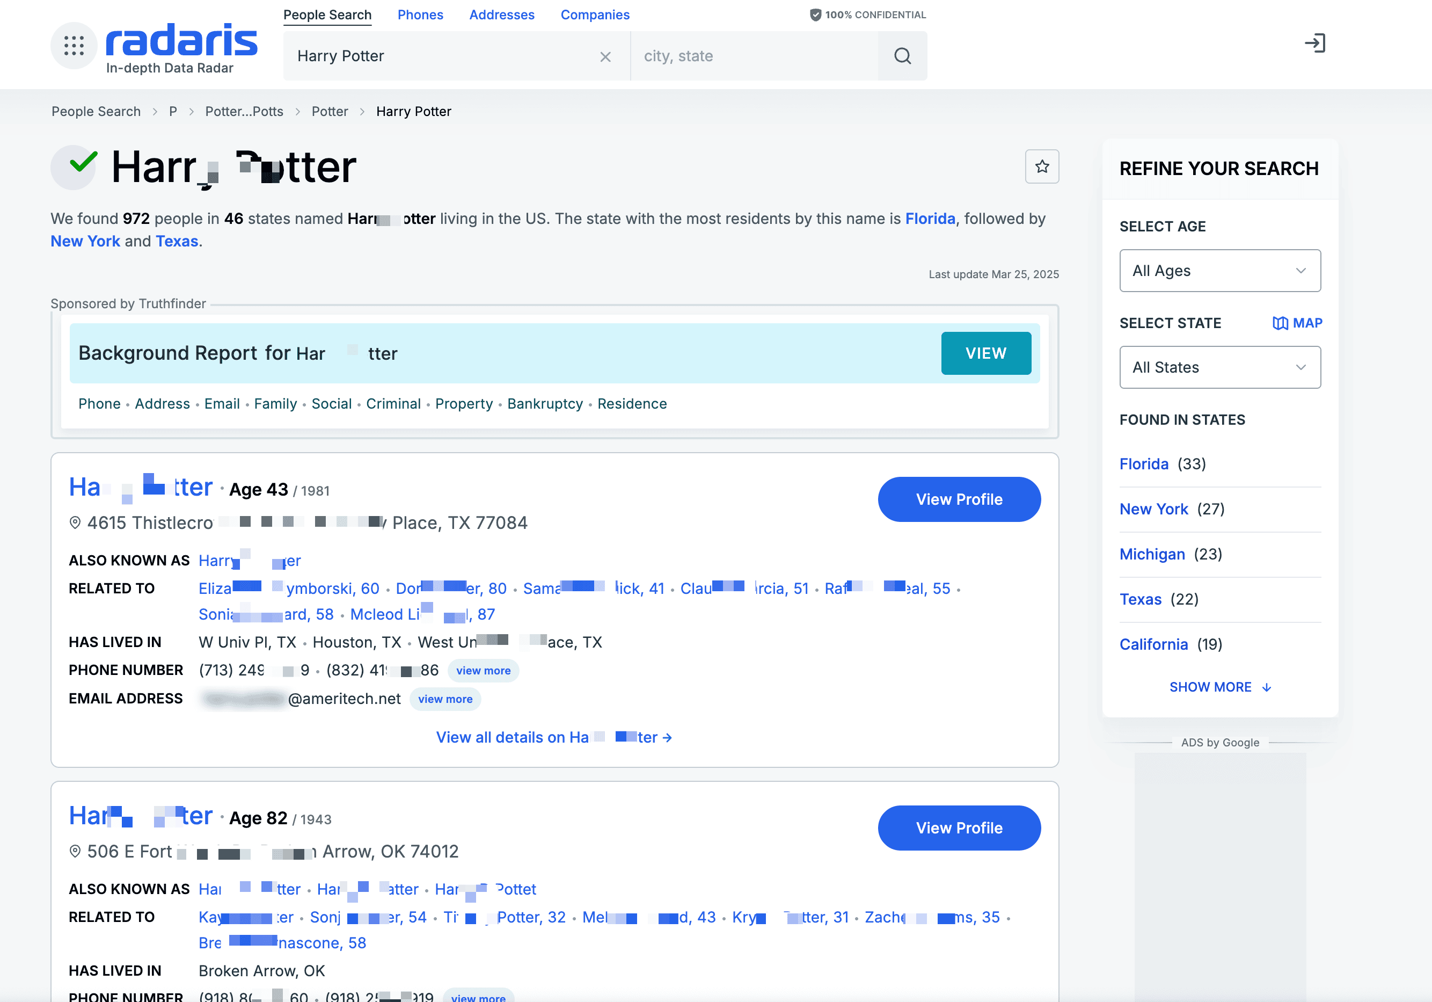Switch to the Phones tab
The image size is (1432, 1002).
click(420, 14)
